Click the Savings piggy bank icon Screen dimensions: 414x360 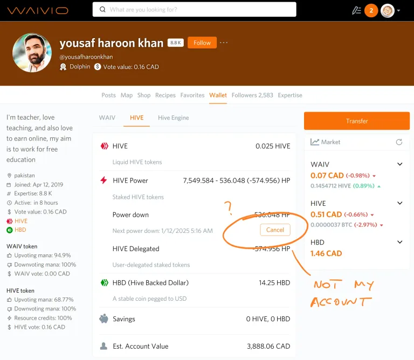click(x=103, y=319)
